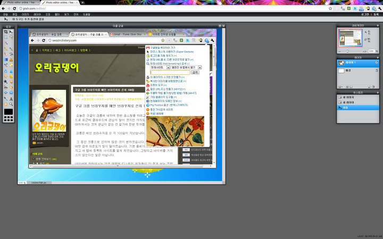Select the Sponge tool
The height and width of the screenshot is (239, 383).
pyautogui.click(x=11, y=76)
